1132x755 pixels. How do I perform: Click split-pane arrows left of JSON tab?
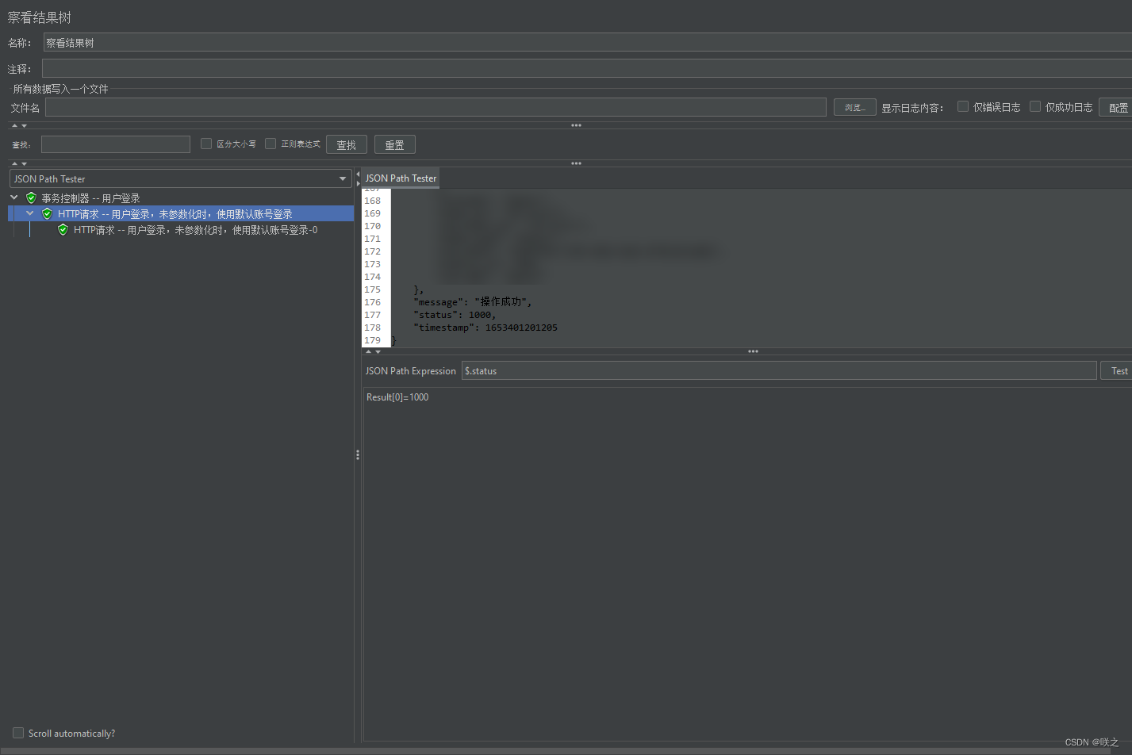[358, 178]
